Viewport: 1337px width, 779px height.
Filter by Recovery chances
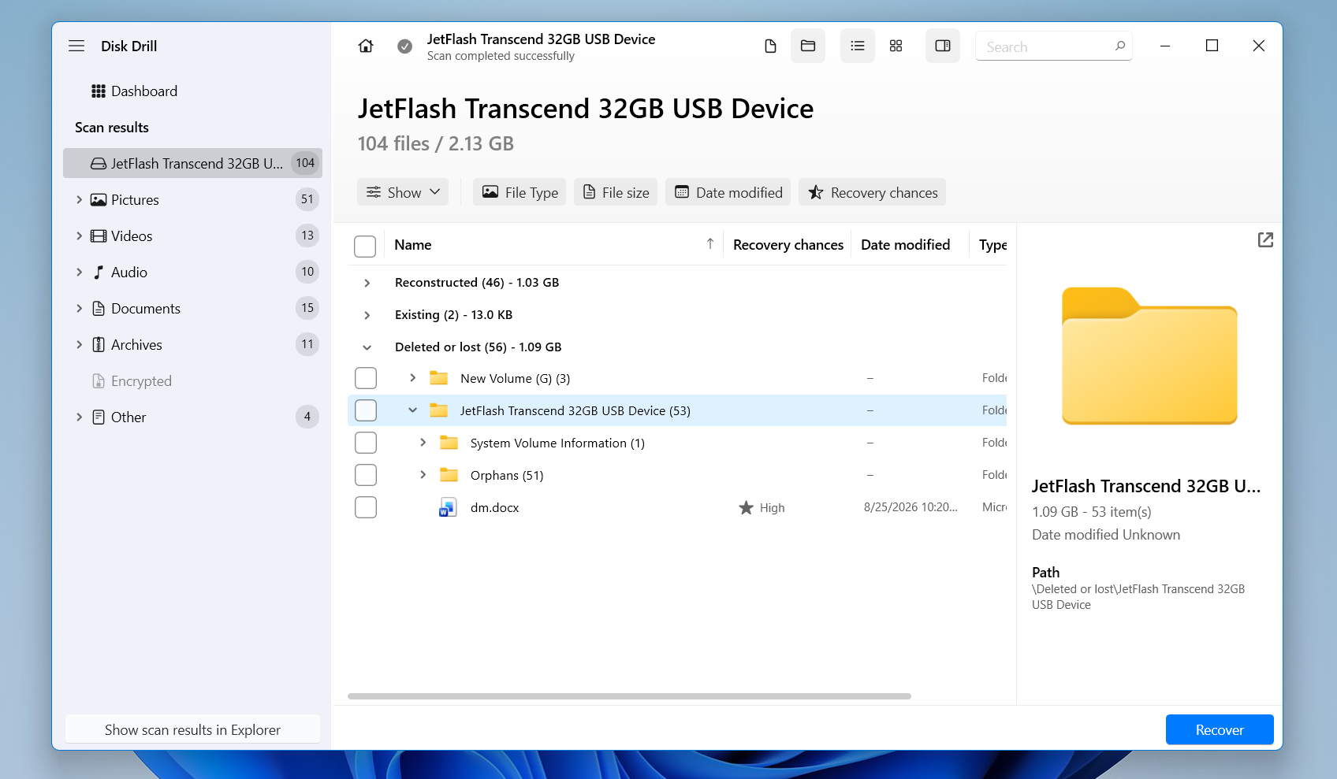(x=872, y=192)
